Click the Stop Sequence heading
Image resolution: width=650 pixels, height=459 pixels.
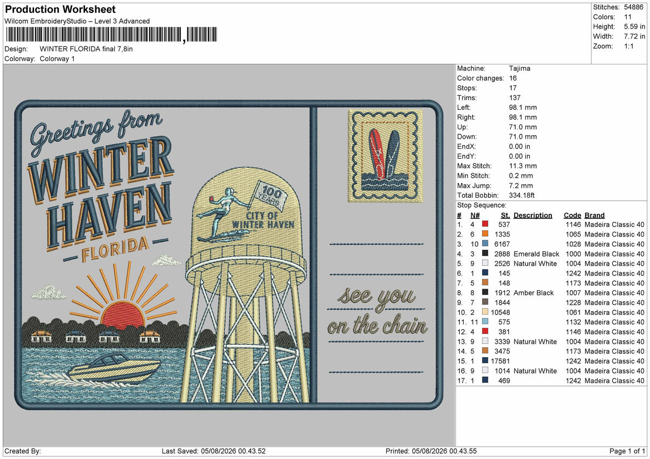[x=482, y=205]
